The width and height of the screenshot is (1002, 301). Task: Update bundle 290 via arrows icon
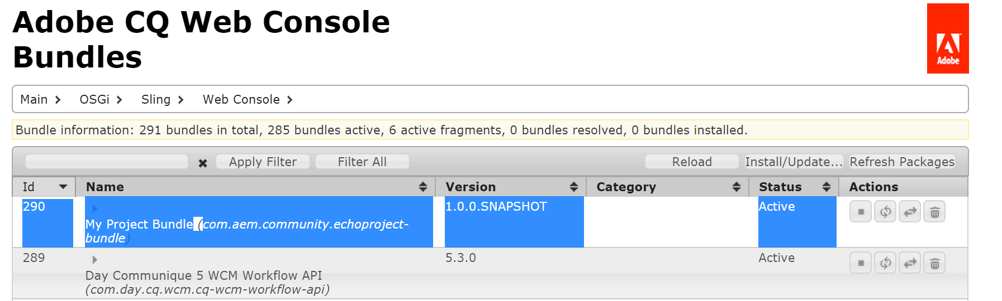click(910, 212)
